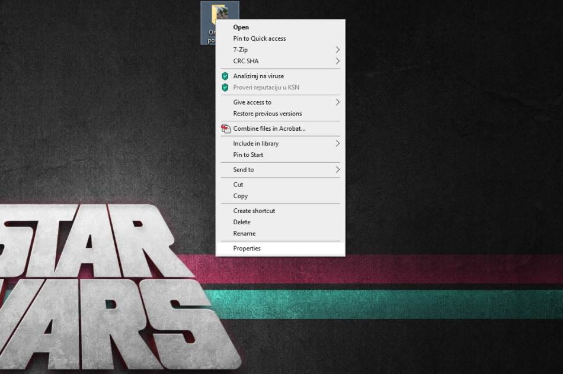
Task: Choose Pin to Start
Action: point(248,155)
